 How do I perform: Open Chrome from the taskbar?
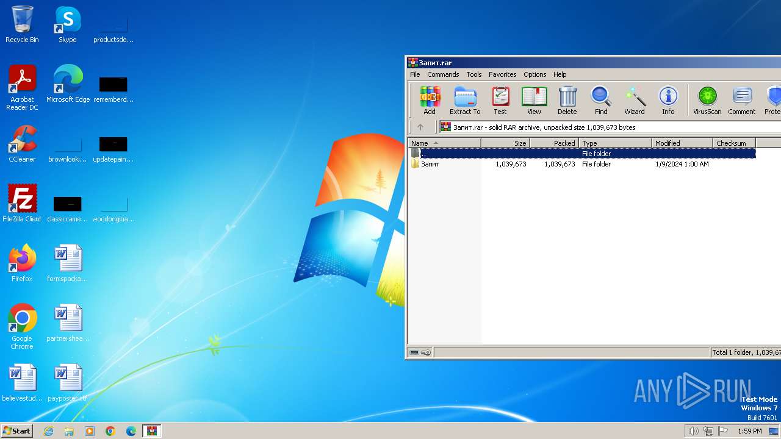tap(110, 431)
